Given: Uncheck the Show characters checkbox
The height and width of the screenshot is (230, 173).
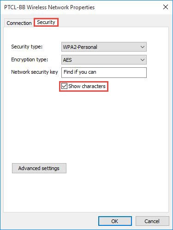Looking at the screenshot, I should (x=64, y=86).
